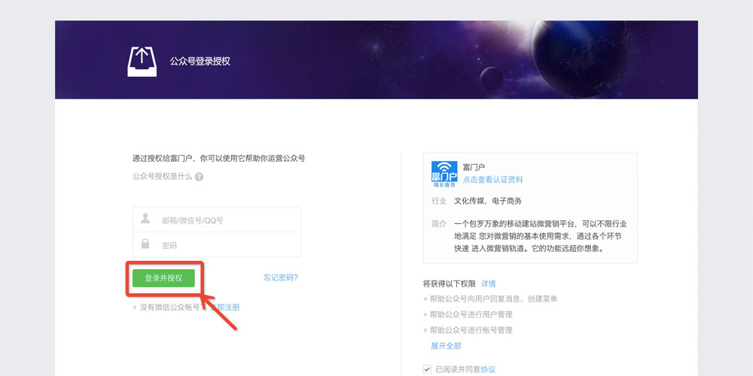
Task: Click the 将获得以下权限 heading
Action: click(449, 284)
